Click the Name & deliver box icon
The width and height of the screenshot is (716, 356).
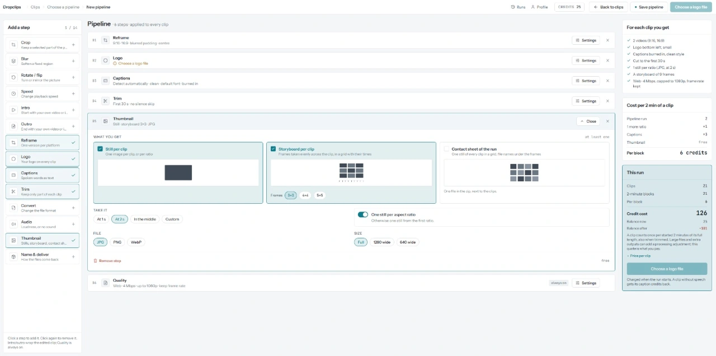pos(13,257)
